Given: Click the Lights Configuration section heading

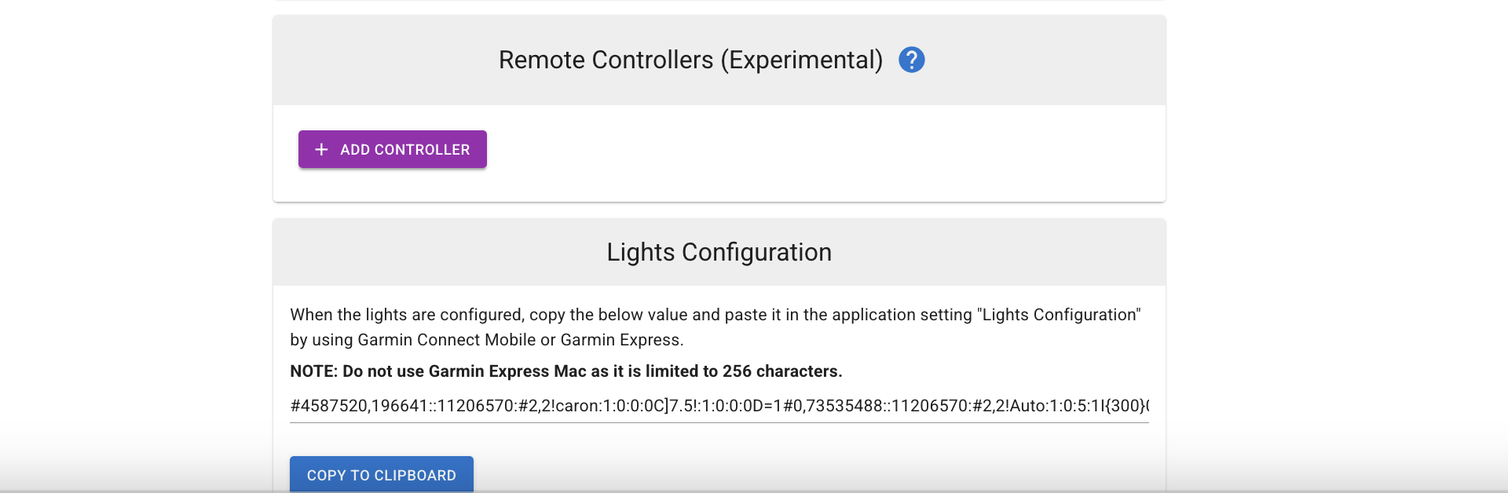Looking at the screenshot, I should coord(719,252).
